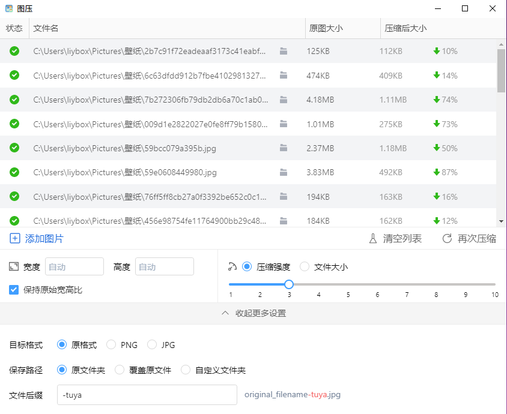This screenshot has width=507, height=414.
Task: Click green status check for 456e98754 row
Action: [x=14, y=221]
